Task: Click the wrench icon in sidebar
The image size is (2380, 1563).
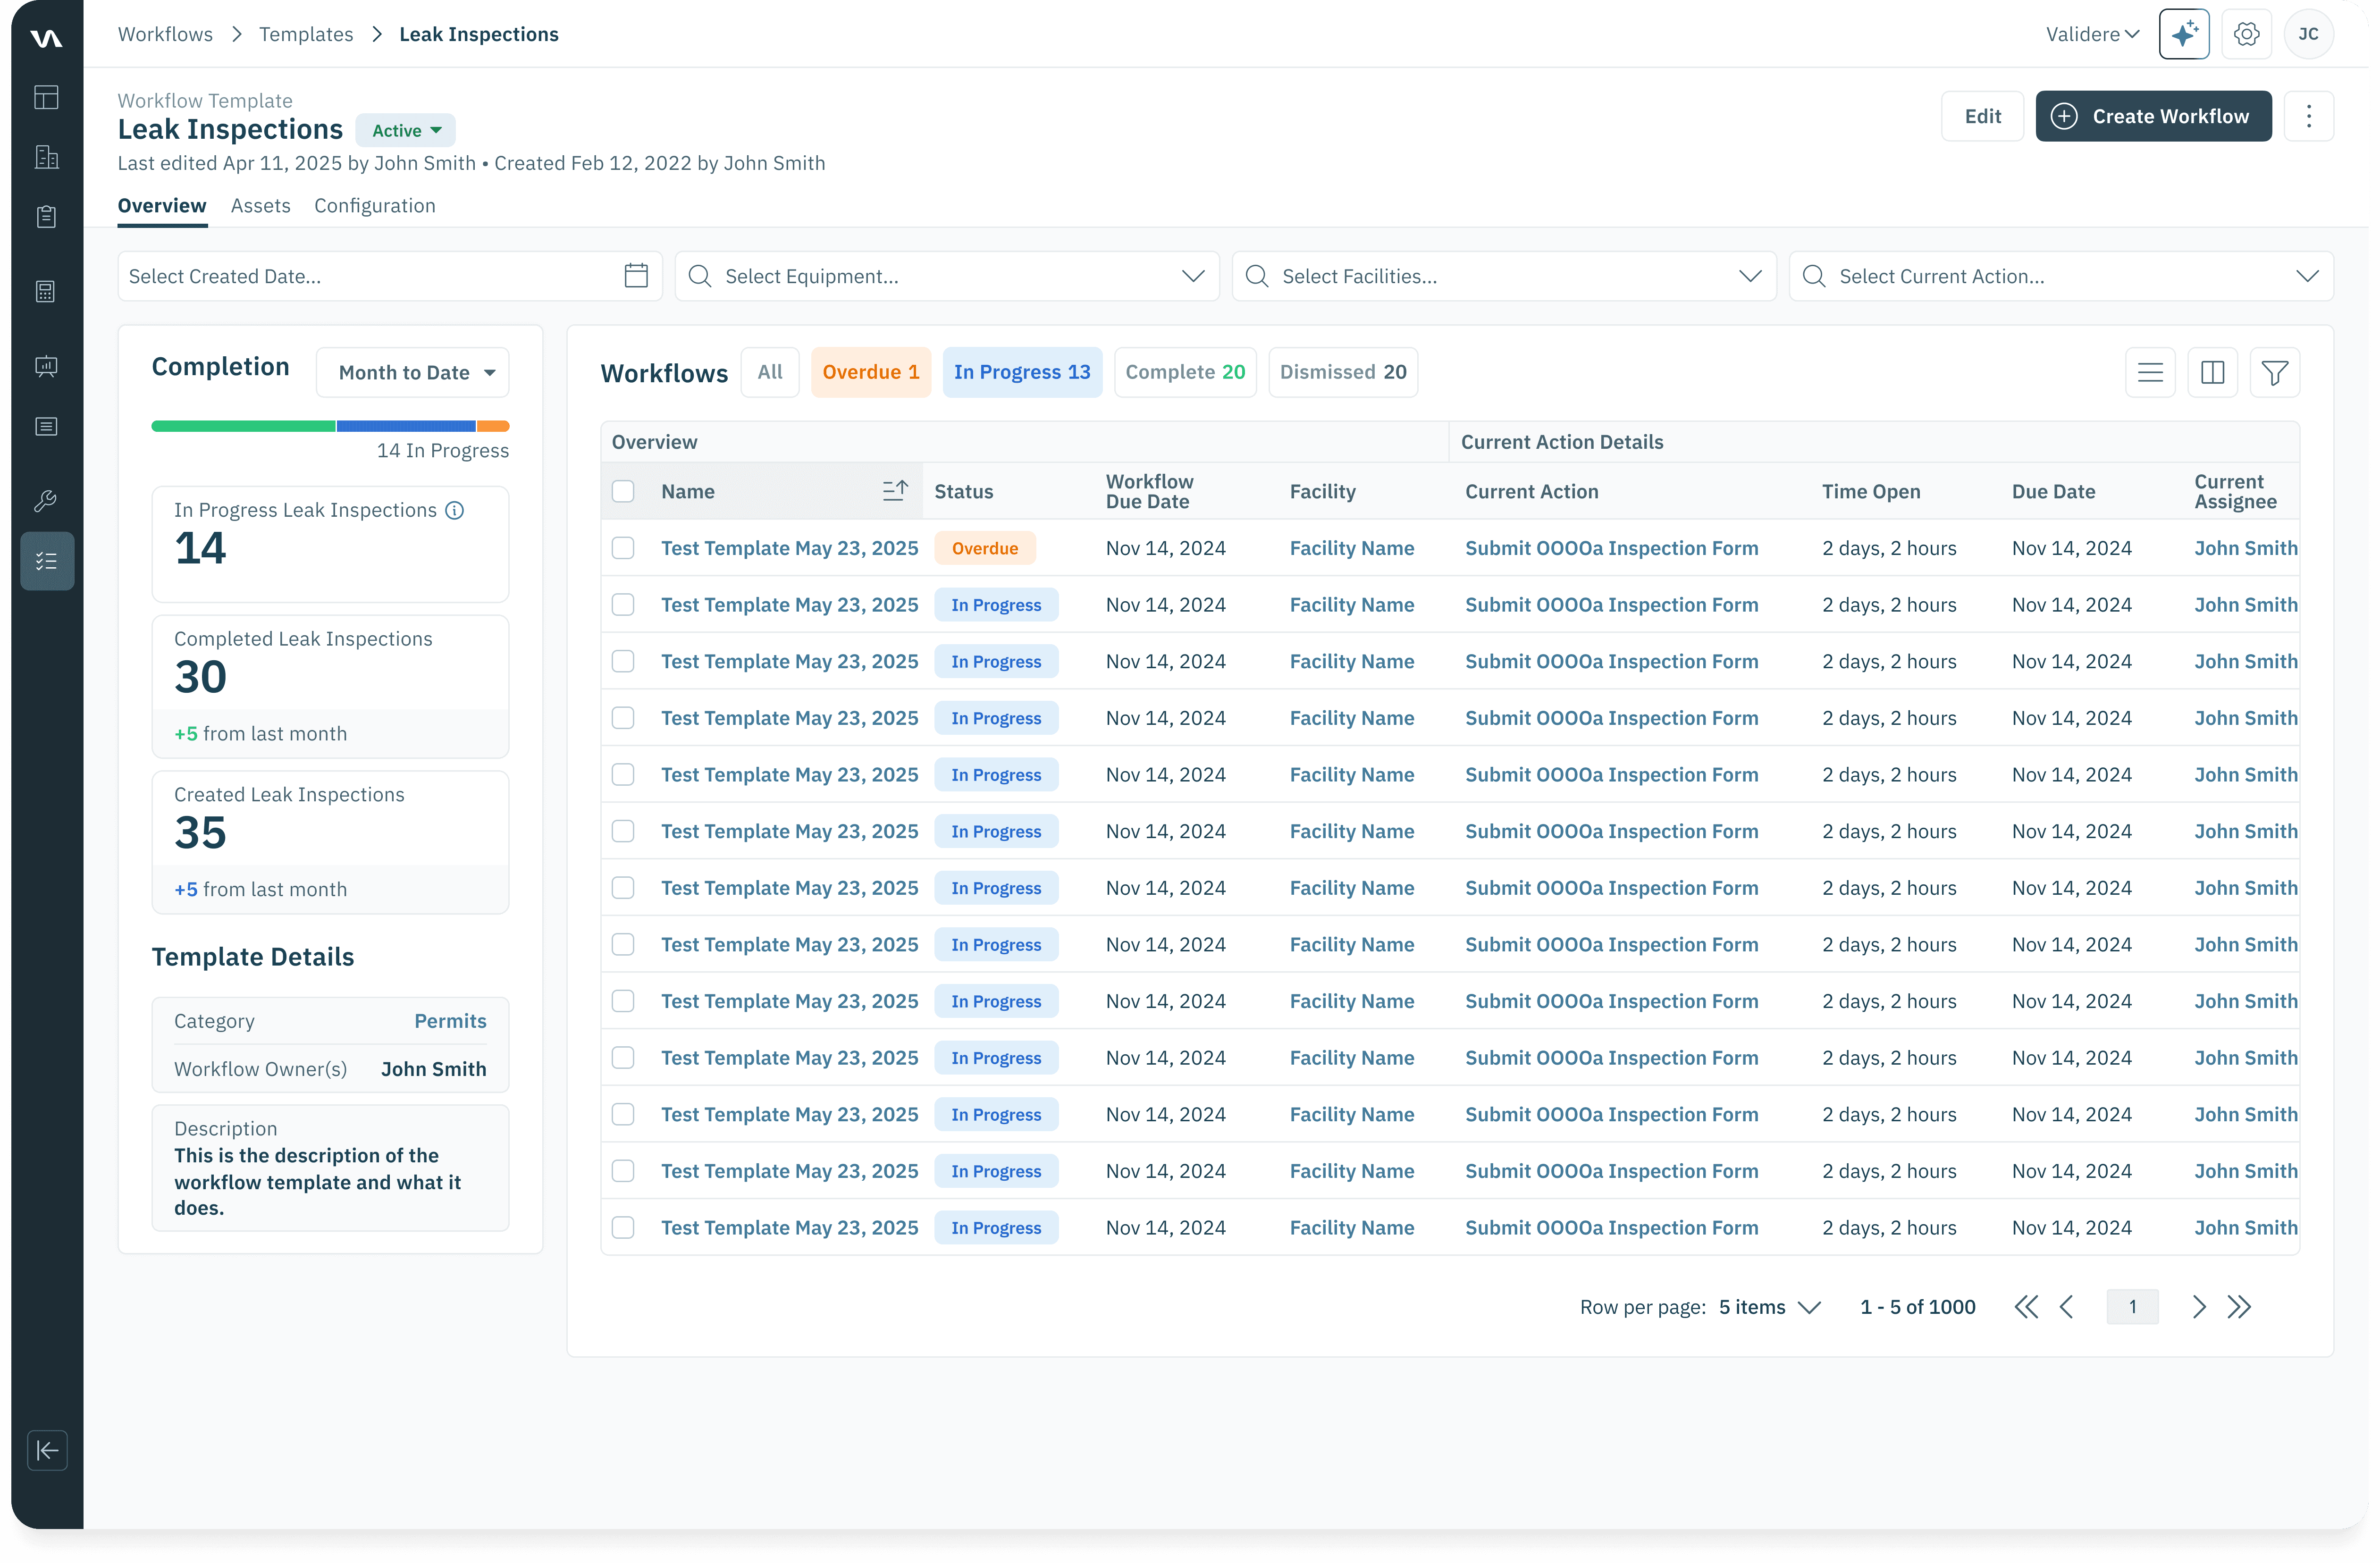Action: (46, 501)
